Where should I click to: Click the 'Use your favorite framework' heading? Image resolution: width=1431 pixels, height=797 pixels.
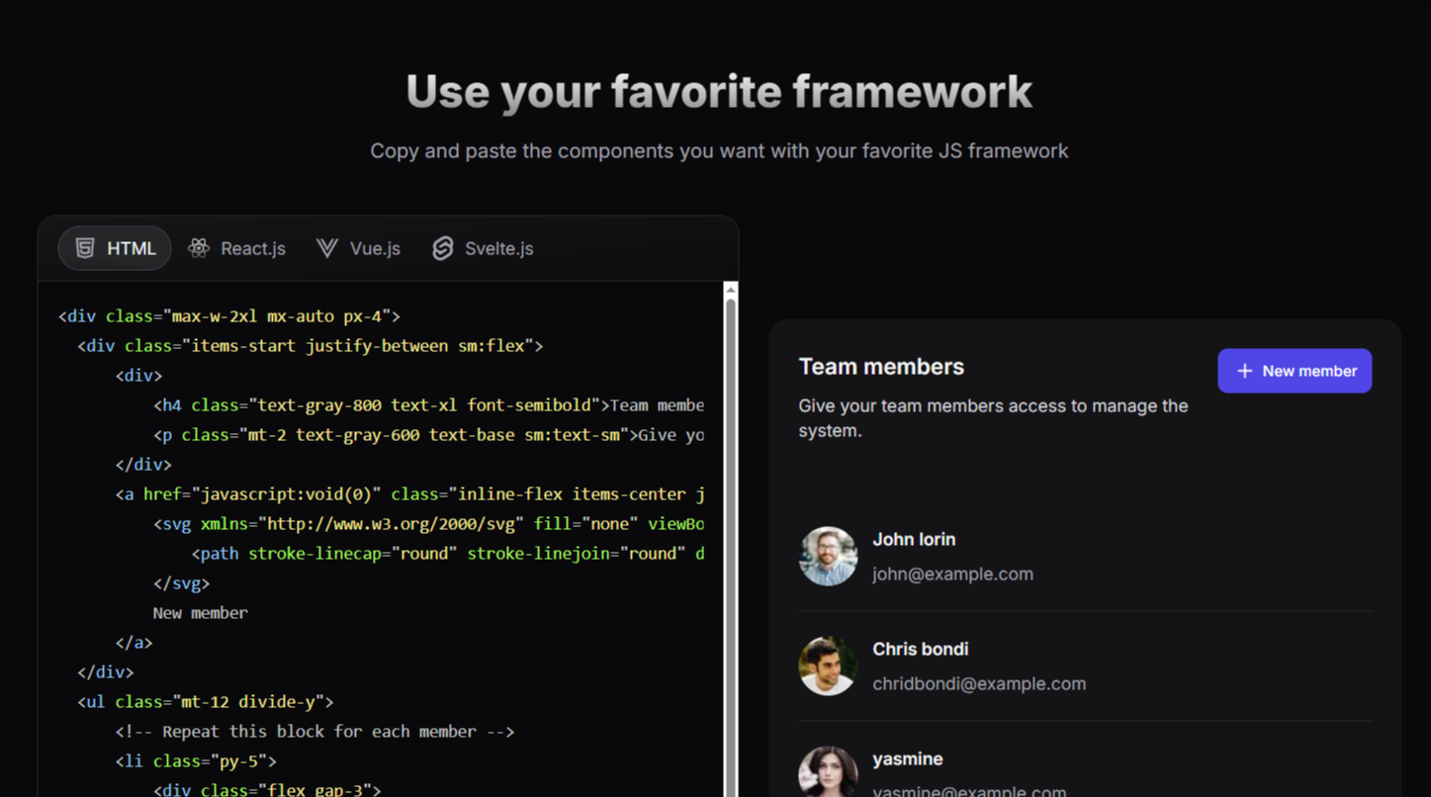pos(719,91)
